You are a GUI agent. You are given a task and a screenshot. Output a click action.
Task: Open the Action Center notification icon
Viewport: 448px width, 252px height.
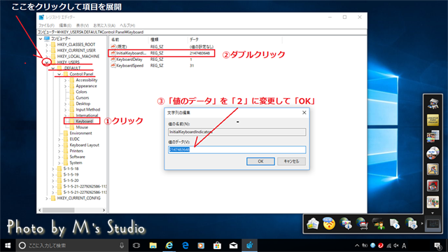click(437, 246)
